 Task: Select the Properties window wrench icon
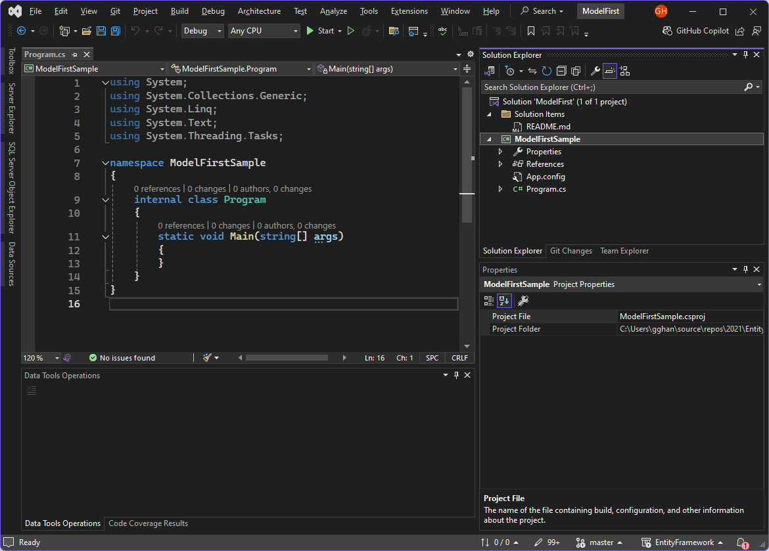pos(523,300)
